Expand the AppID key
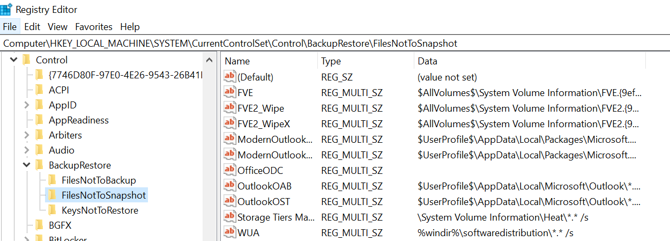This screenshot has width=670, height=241. [26, 105]
